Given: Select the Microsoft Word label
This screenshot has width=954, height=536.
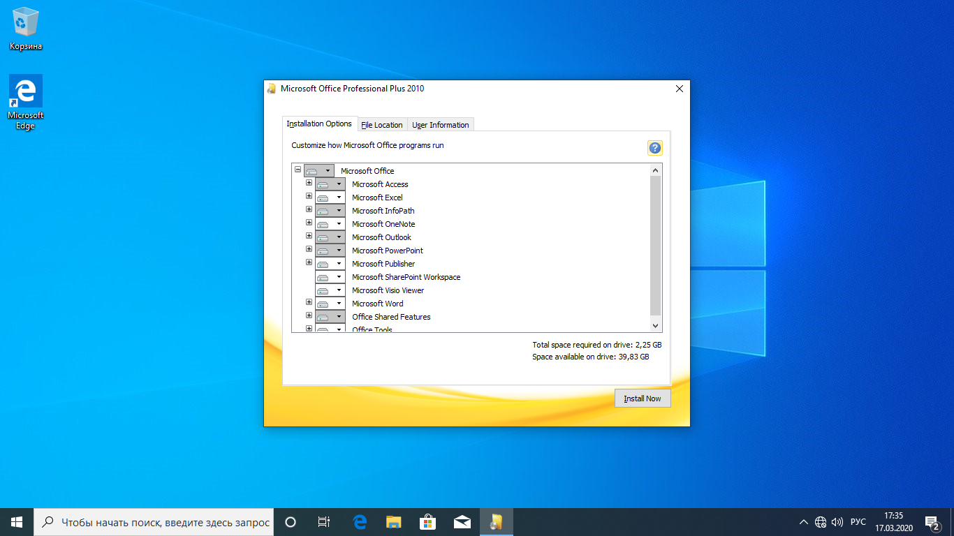Looking at the screenshot, I should coord(378,304).
